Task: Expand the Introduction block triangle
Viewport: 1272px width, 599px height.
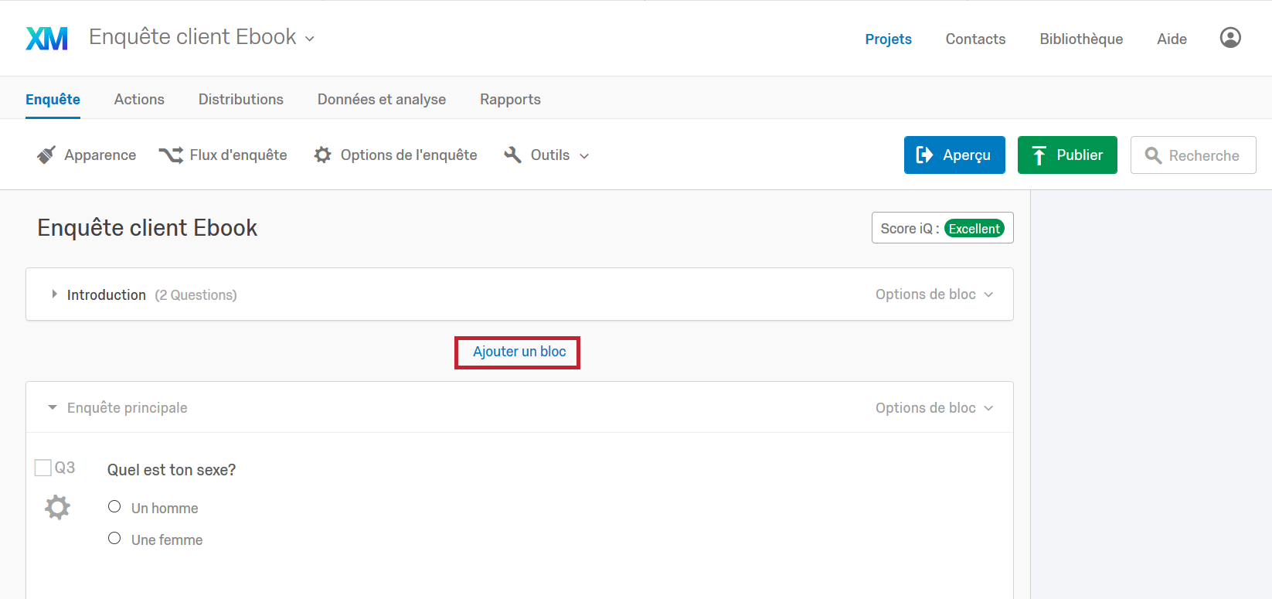Action: [x=54, y=294]
